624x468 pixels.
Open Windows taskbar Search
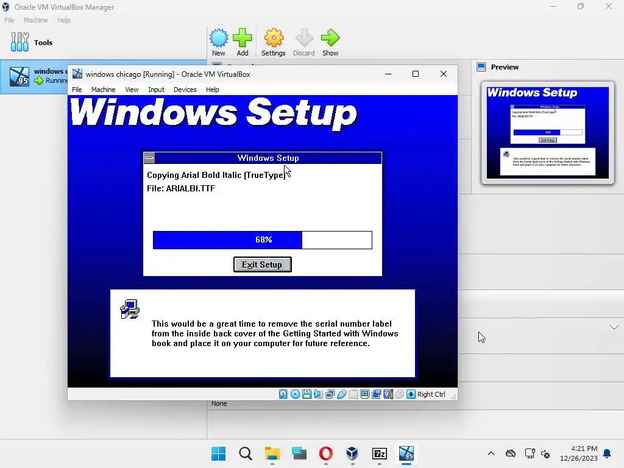tap(245, 453)
